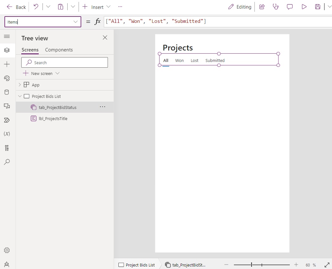Run the App checker (stethoscope icon)
The height and width of the screenshot is (269, 332).
(276, 7)
